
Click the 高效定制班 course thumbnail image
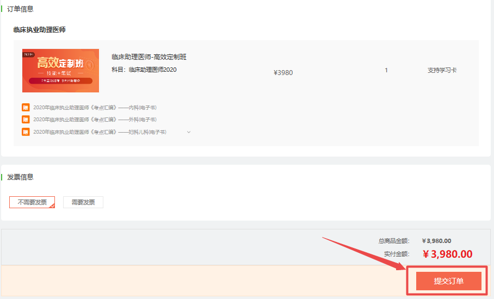(60, 71)
